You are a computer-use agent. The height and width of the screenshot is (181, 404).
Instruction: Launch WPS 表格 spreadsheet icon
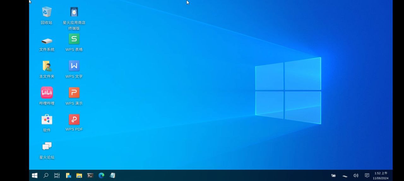tap(74, 39)
